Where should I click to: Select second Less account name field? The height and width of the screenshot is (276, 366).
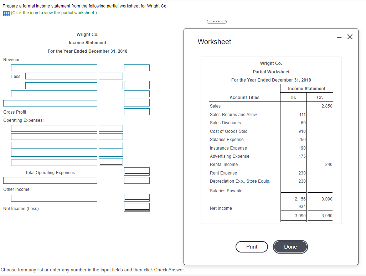61,85
